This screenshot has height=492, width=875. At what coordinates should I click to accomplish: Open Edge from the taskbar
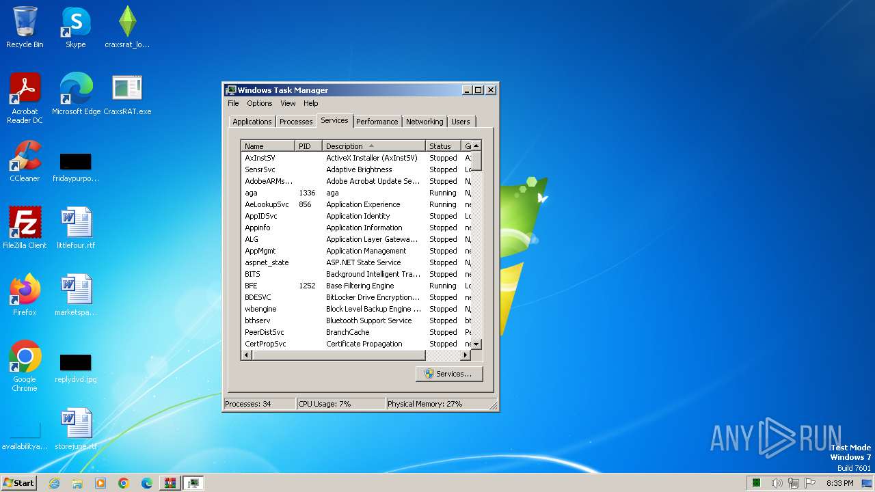coord(147,483)
